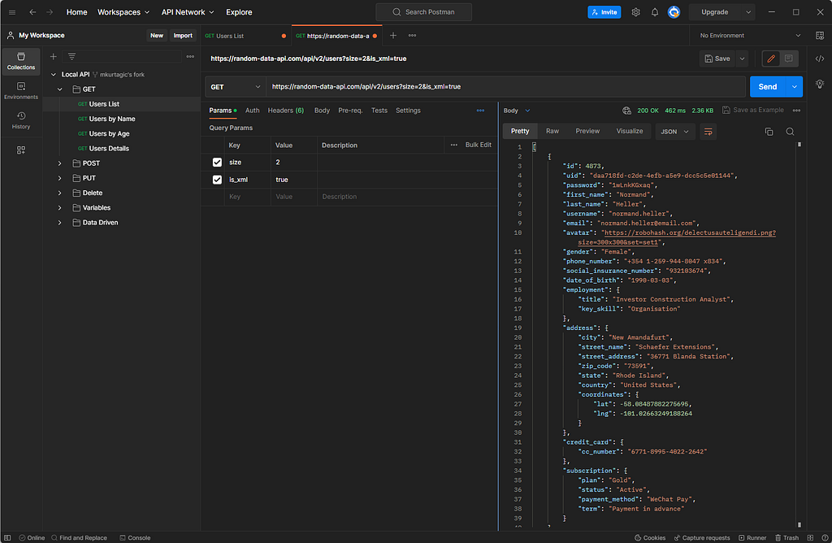Expand the POST folder

tap(59, 163)
